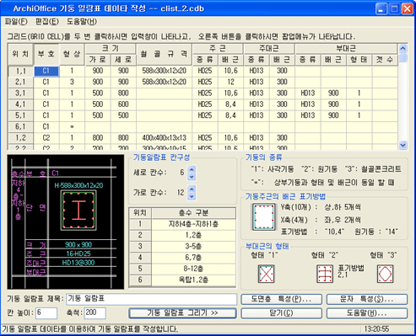Click the 6,7층 floor cell

click(194, 258)
